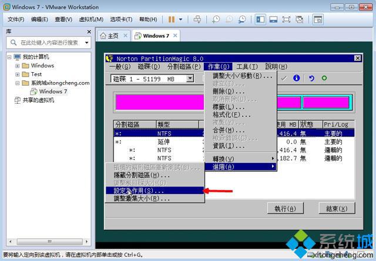The height and width of the screenshot is (261, 376).
Task: Choose 調整大小/移動(R) menu entry
Action: point(240,76)
